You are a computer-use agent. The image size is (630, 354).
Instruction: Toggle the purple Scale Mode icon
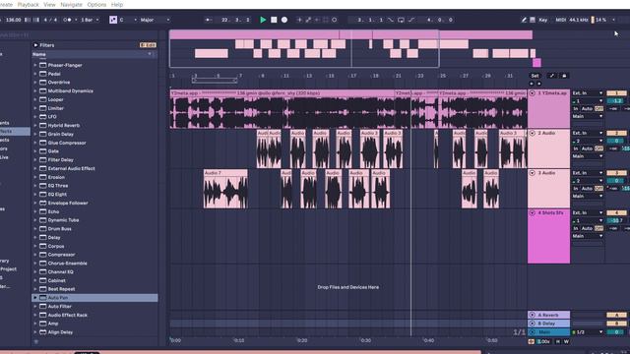click(x=113, y=20)
